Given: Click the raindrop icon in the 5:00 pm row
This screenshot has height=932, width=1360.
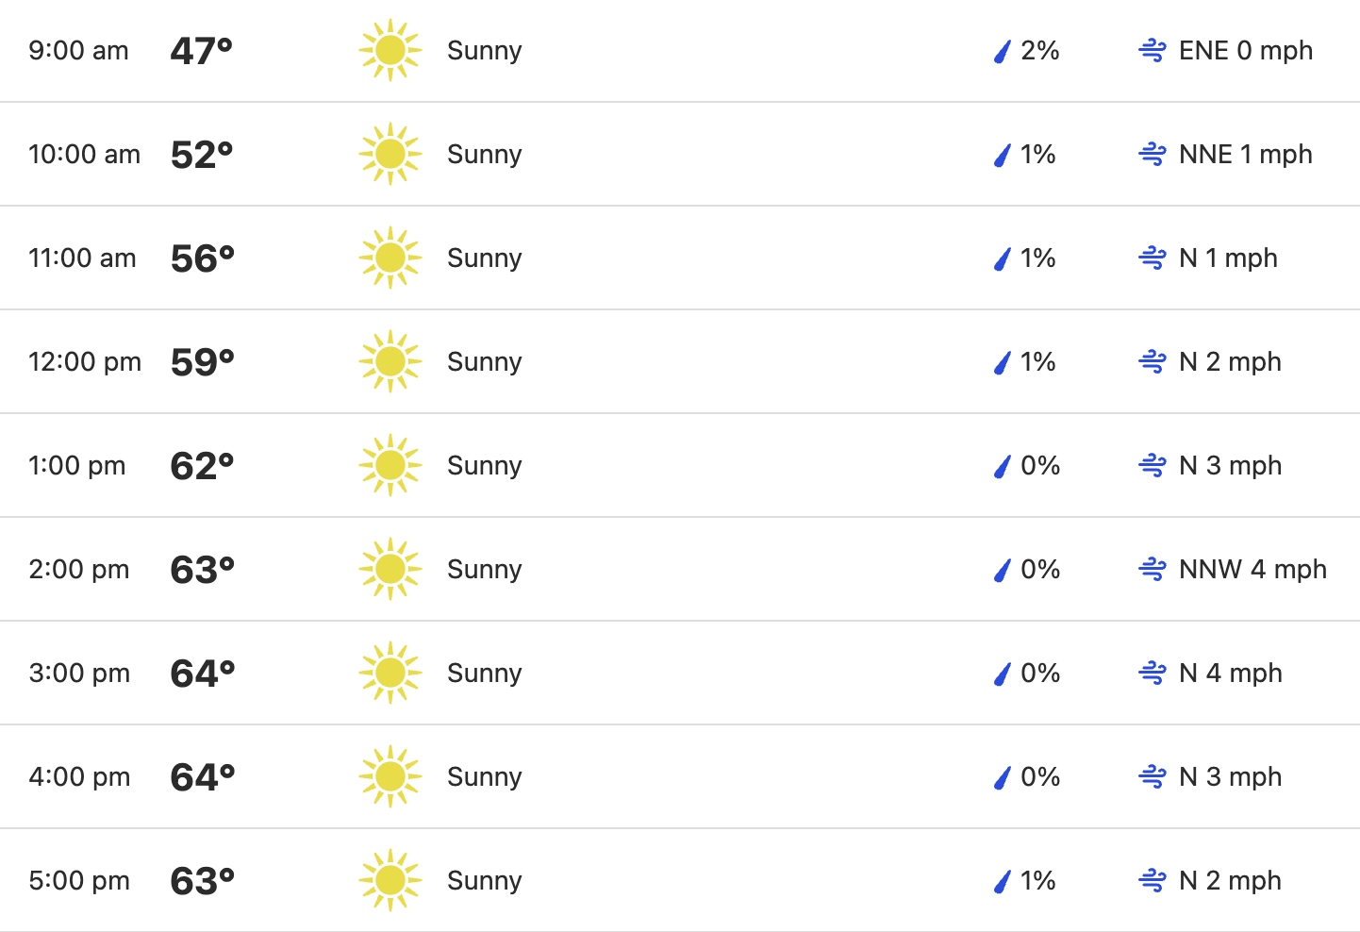Looking at the screenshot, I should click(1003, 881).
